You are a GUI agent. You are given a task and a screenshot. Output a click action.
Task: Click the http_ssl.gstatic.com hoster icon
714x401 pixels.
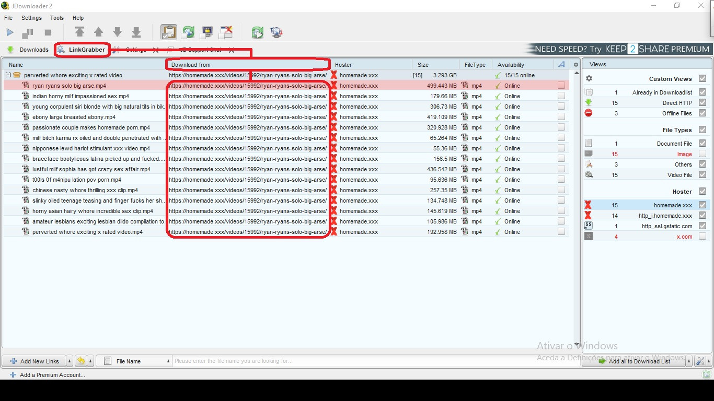(589, 226)
